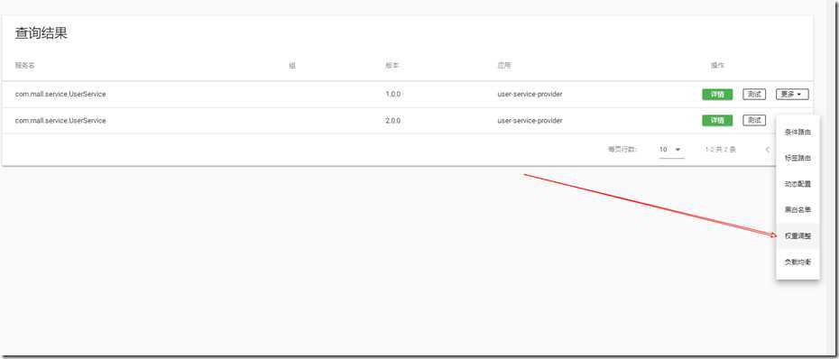Sort by 服务名 column header
Image resolution: width=839 pixels, height=359 pixels.
point(24,66)
